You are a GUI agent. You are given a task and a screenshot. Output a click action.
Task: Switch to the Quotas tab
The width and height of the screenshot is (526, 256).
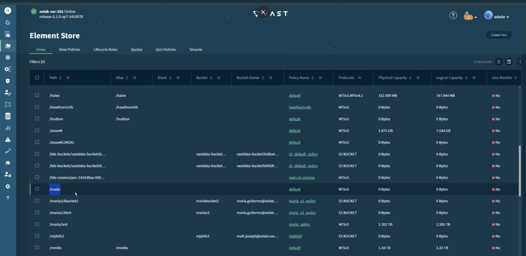click(137, 49)
